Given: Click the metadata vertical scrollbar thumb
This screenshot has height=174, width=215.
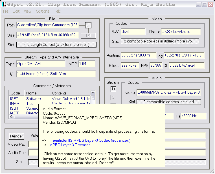Looking at the screenshot, I should (93, 98).
